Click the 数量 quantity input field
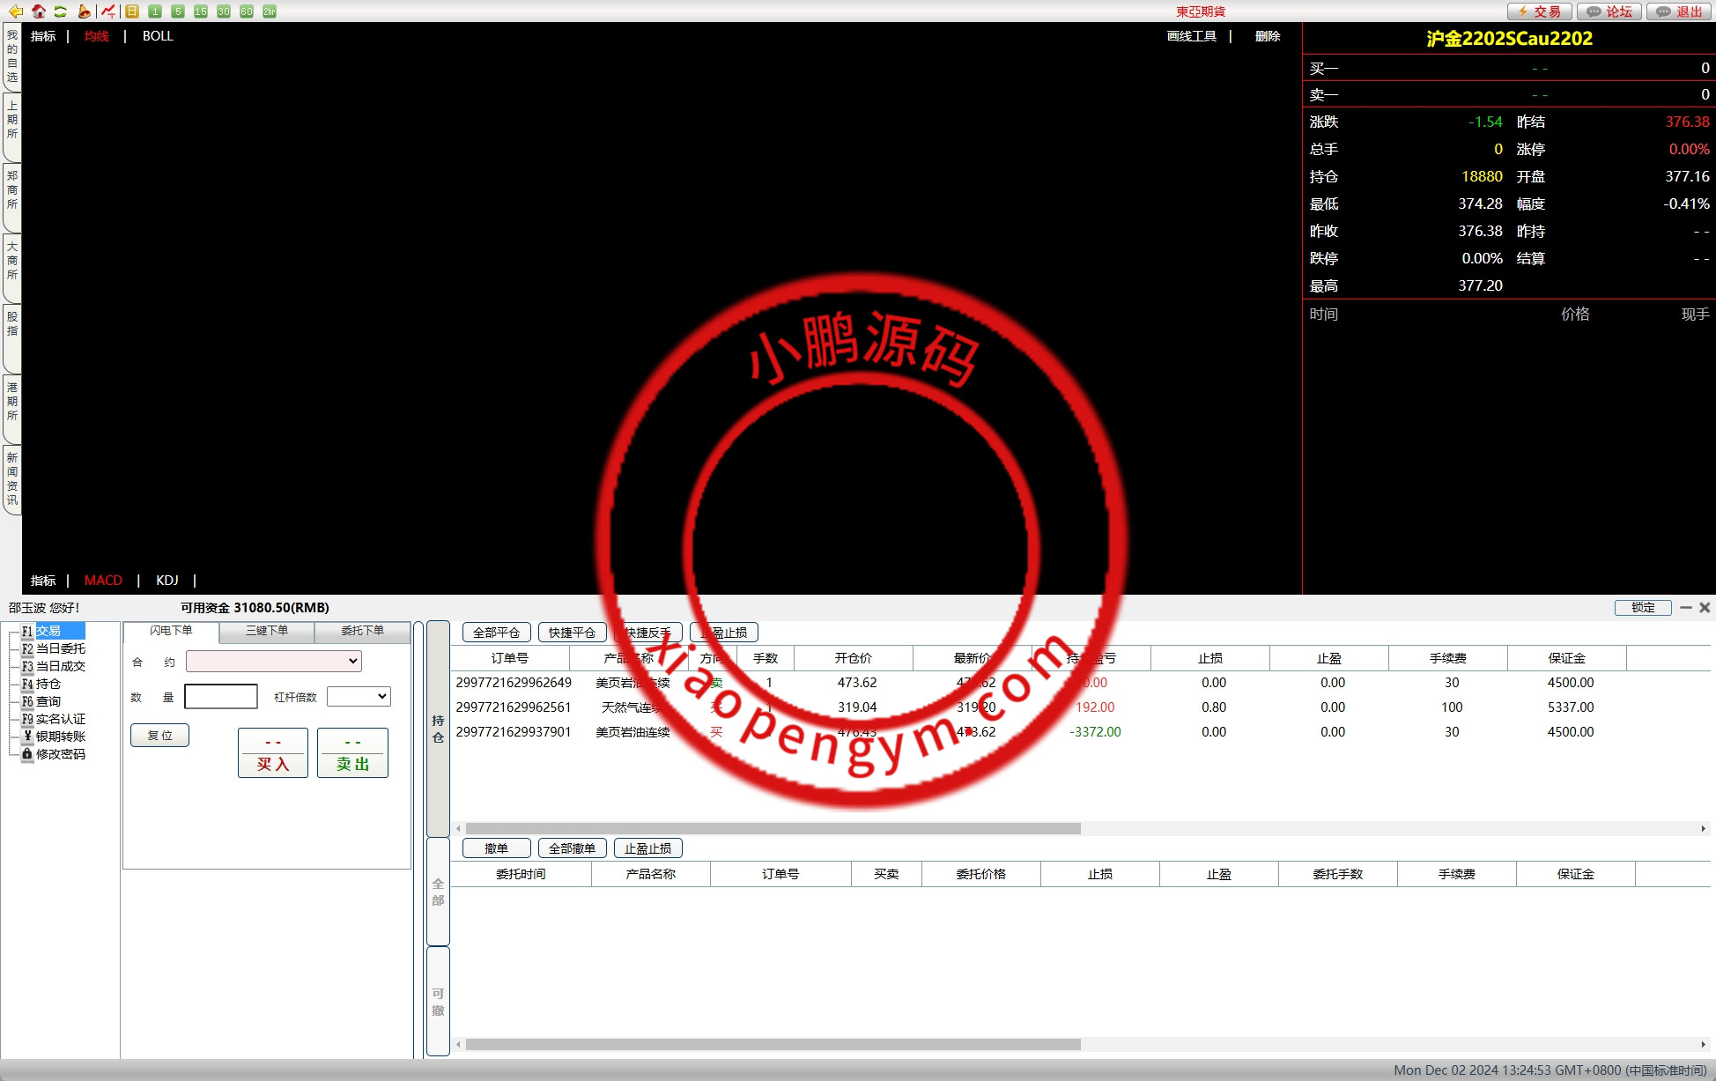The image size is (1716, 1081). pyautogui.click(x=221, y=696)
